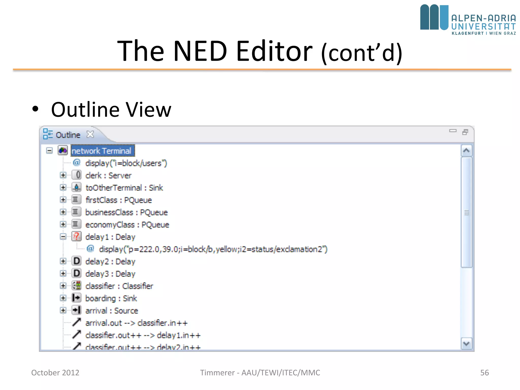Screen dimensions: 520x390
Task: Click connection icon for classifier.out++ --> delay1.in++
Action: (x=76, y=335)
